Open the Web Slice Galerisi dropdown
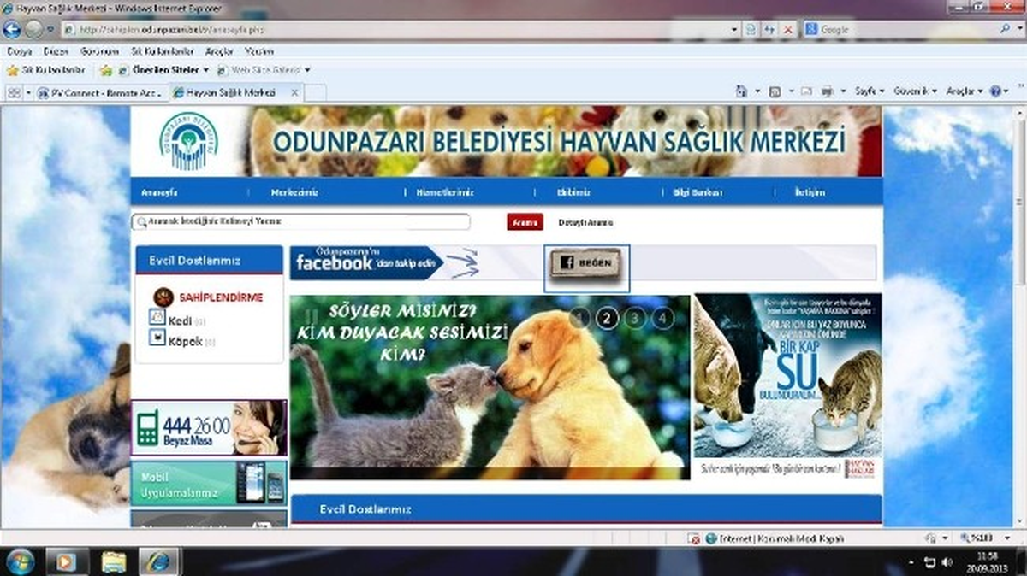 [264, 70]
